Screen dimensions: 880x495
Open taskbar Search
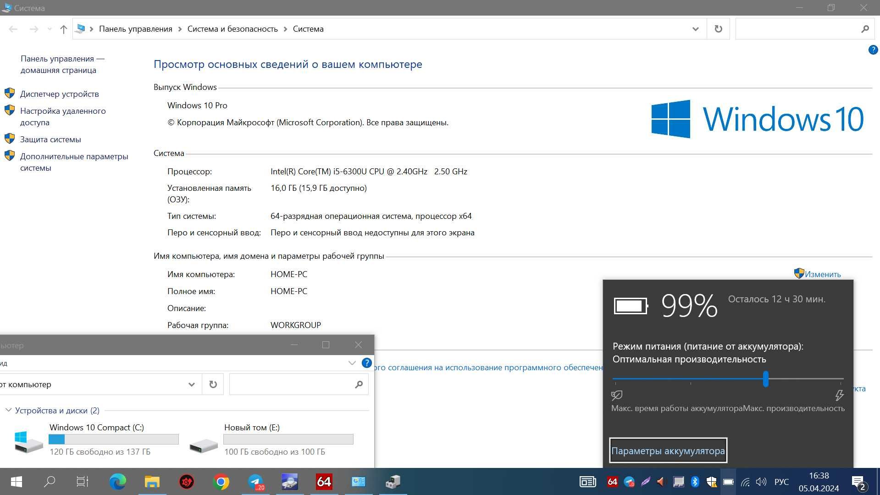tap(50, 482)
